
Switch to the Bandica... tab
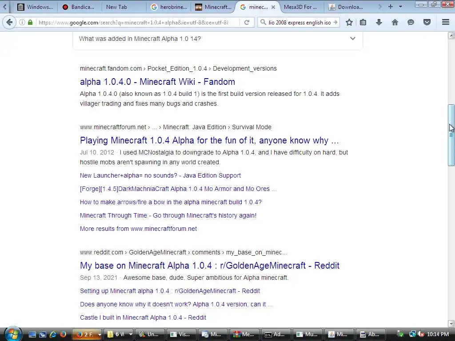coord(79,7)
